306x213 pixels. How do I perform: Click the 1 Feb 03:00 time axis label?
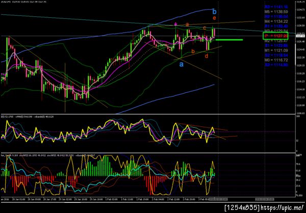[x=112, y=200]
